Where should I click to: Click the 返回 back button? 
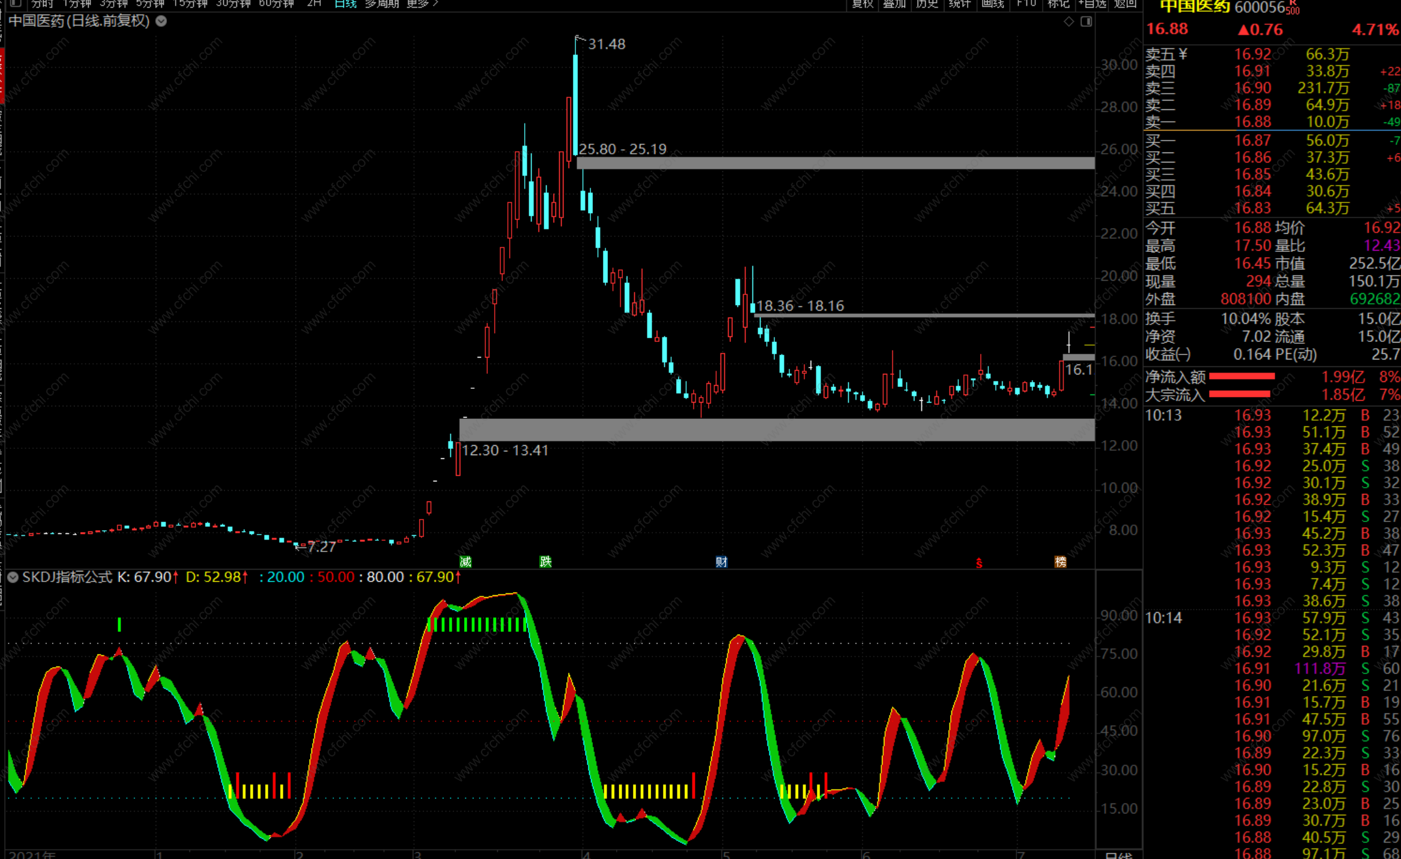pos(1125,4)
